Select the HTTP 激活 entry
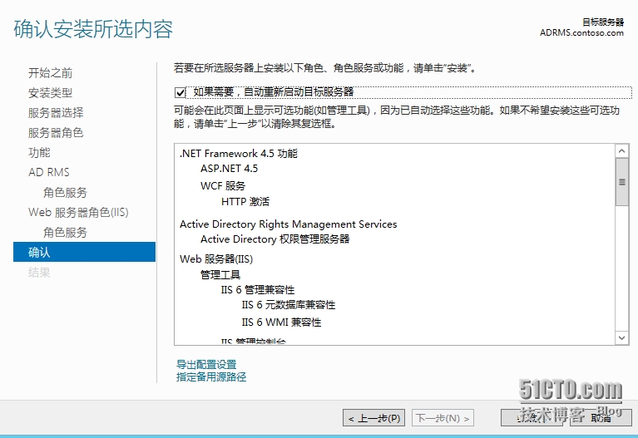This screenshot has width=638, height=438. click(x=245, y=201)
